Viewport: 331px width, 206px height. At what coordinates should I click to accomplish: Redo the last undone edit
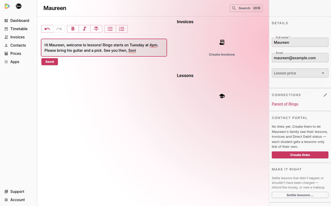59,29
